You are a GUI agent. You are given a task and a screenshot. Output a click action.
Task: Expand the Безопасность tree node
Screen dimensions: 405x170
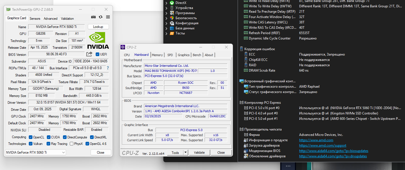[167, 18]
